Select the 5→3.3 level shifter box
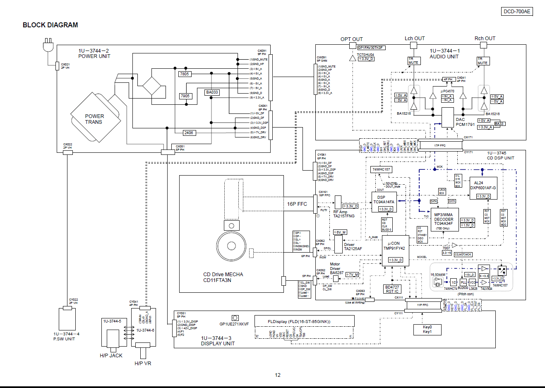545x388 pixels. pos(484,276)
